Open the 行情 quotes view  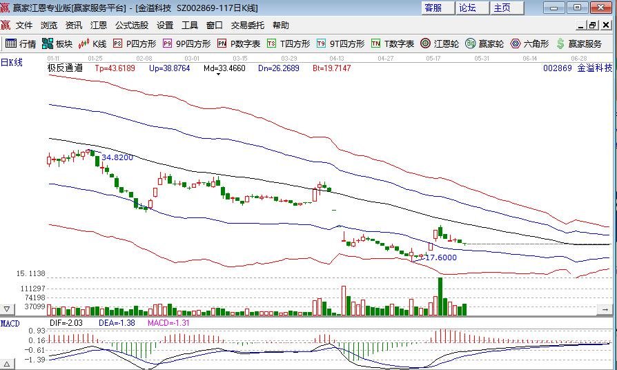21,43
